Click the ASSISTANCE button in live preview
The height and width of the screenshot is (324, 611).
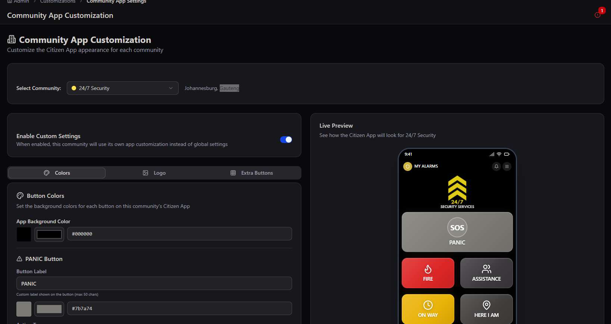click(486, 273)
